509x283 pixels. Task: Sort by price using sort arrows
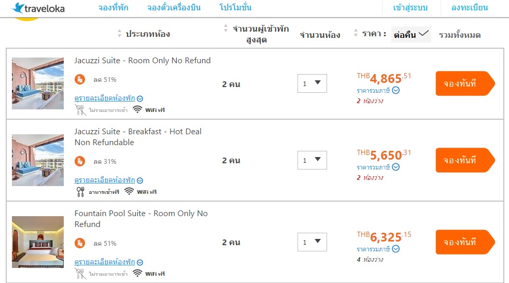coord(356,33)
